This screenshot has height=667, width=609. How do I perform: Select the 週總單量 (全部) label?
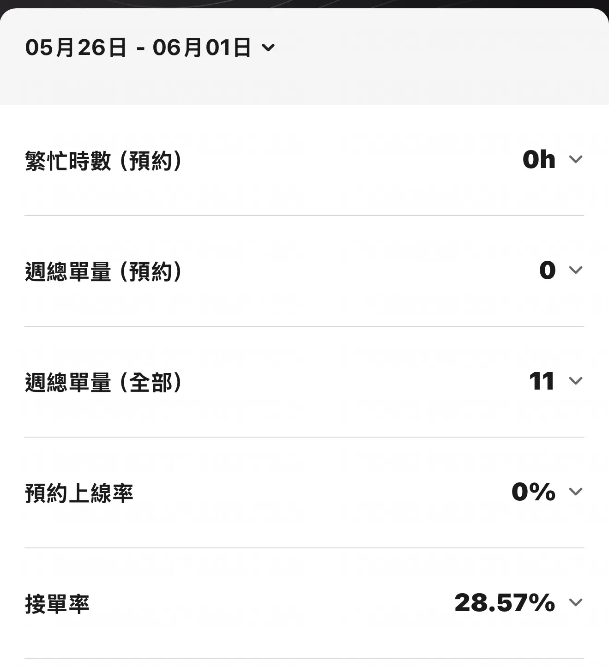click(103, 382)
